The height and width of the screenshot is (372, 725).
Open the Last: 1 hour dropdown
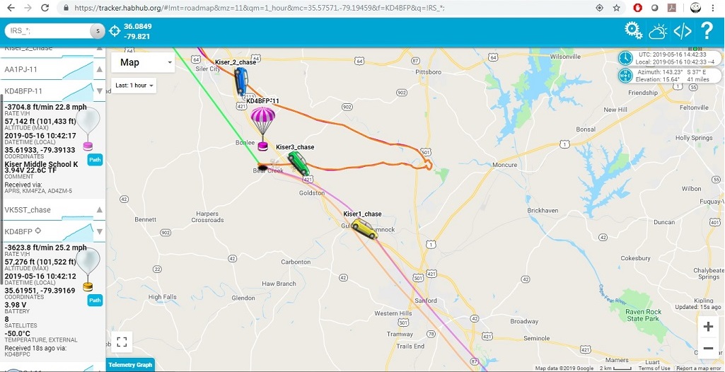point(134,86)
